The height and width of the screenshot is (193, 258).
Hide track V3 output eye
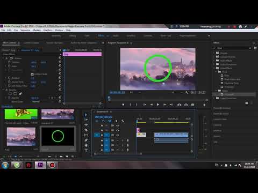[118, 125]
